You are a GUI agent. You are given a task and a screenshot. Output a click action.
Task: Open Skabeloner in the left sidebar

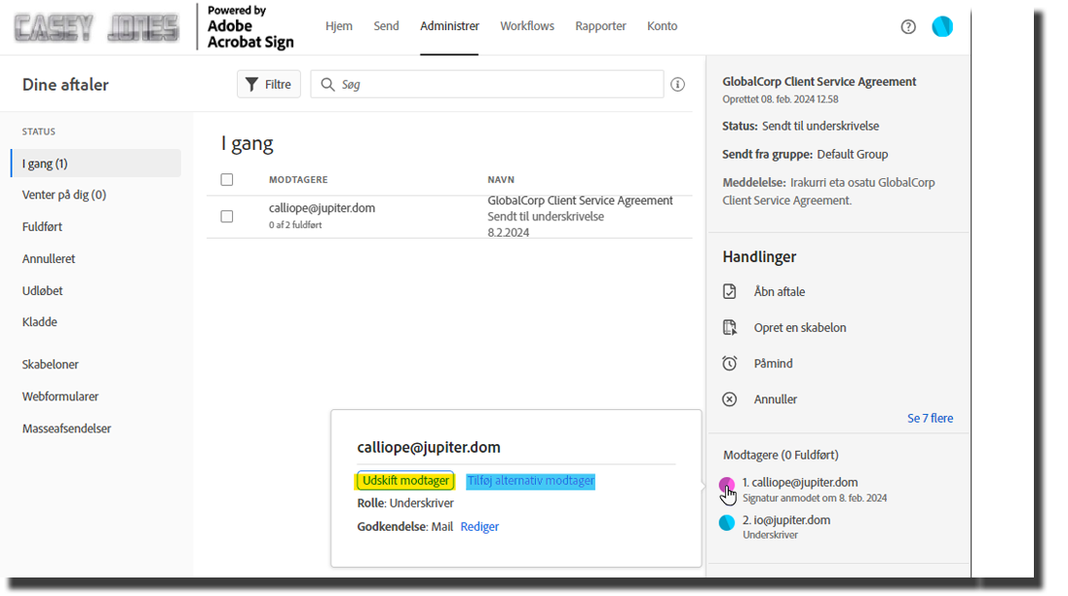click(x=51, y=364)
